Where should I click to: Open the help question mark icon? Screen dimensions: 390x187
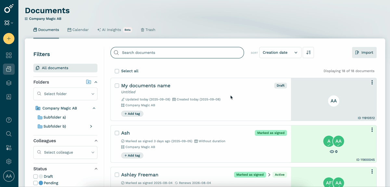[x=8, y=120]
